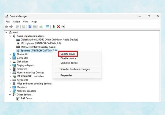This screenshot has height=115, width=165.
Task: Expand the Disk drives node chevron
Action: (x=10, y=62)
